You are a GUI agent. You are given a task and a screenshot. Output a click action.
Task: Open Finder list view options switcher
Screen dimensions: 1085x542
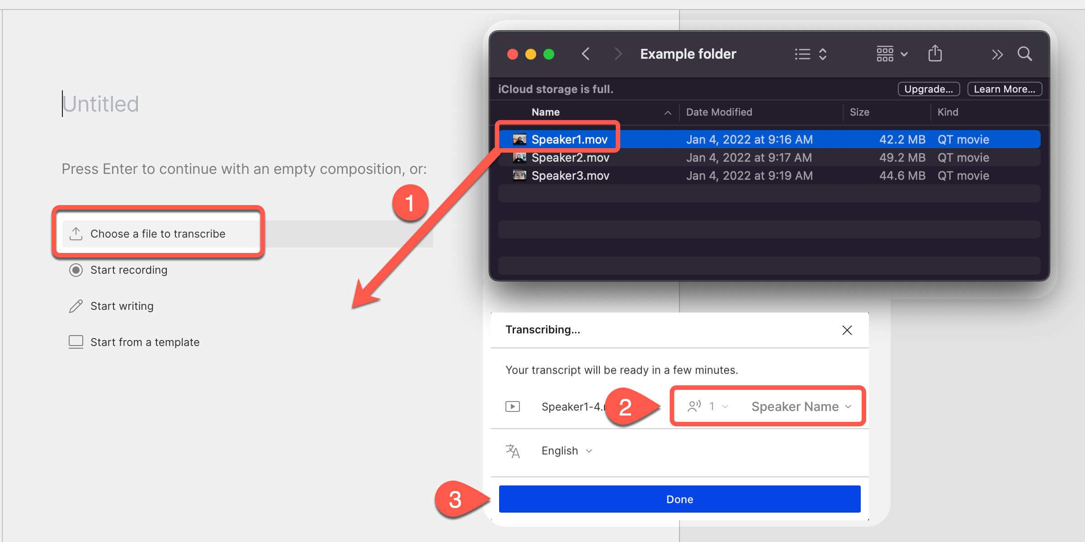(x=811, y=54)
